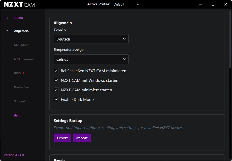Toggle 'NZXT CAM minimiert starten' checkbox
The image size is (232, 161).
click(56, 90)
